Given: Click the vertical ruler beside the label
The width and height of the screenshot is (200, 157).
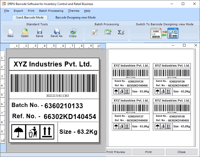Looking at the screenshot, I should (x=3, y=97).
